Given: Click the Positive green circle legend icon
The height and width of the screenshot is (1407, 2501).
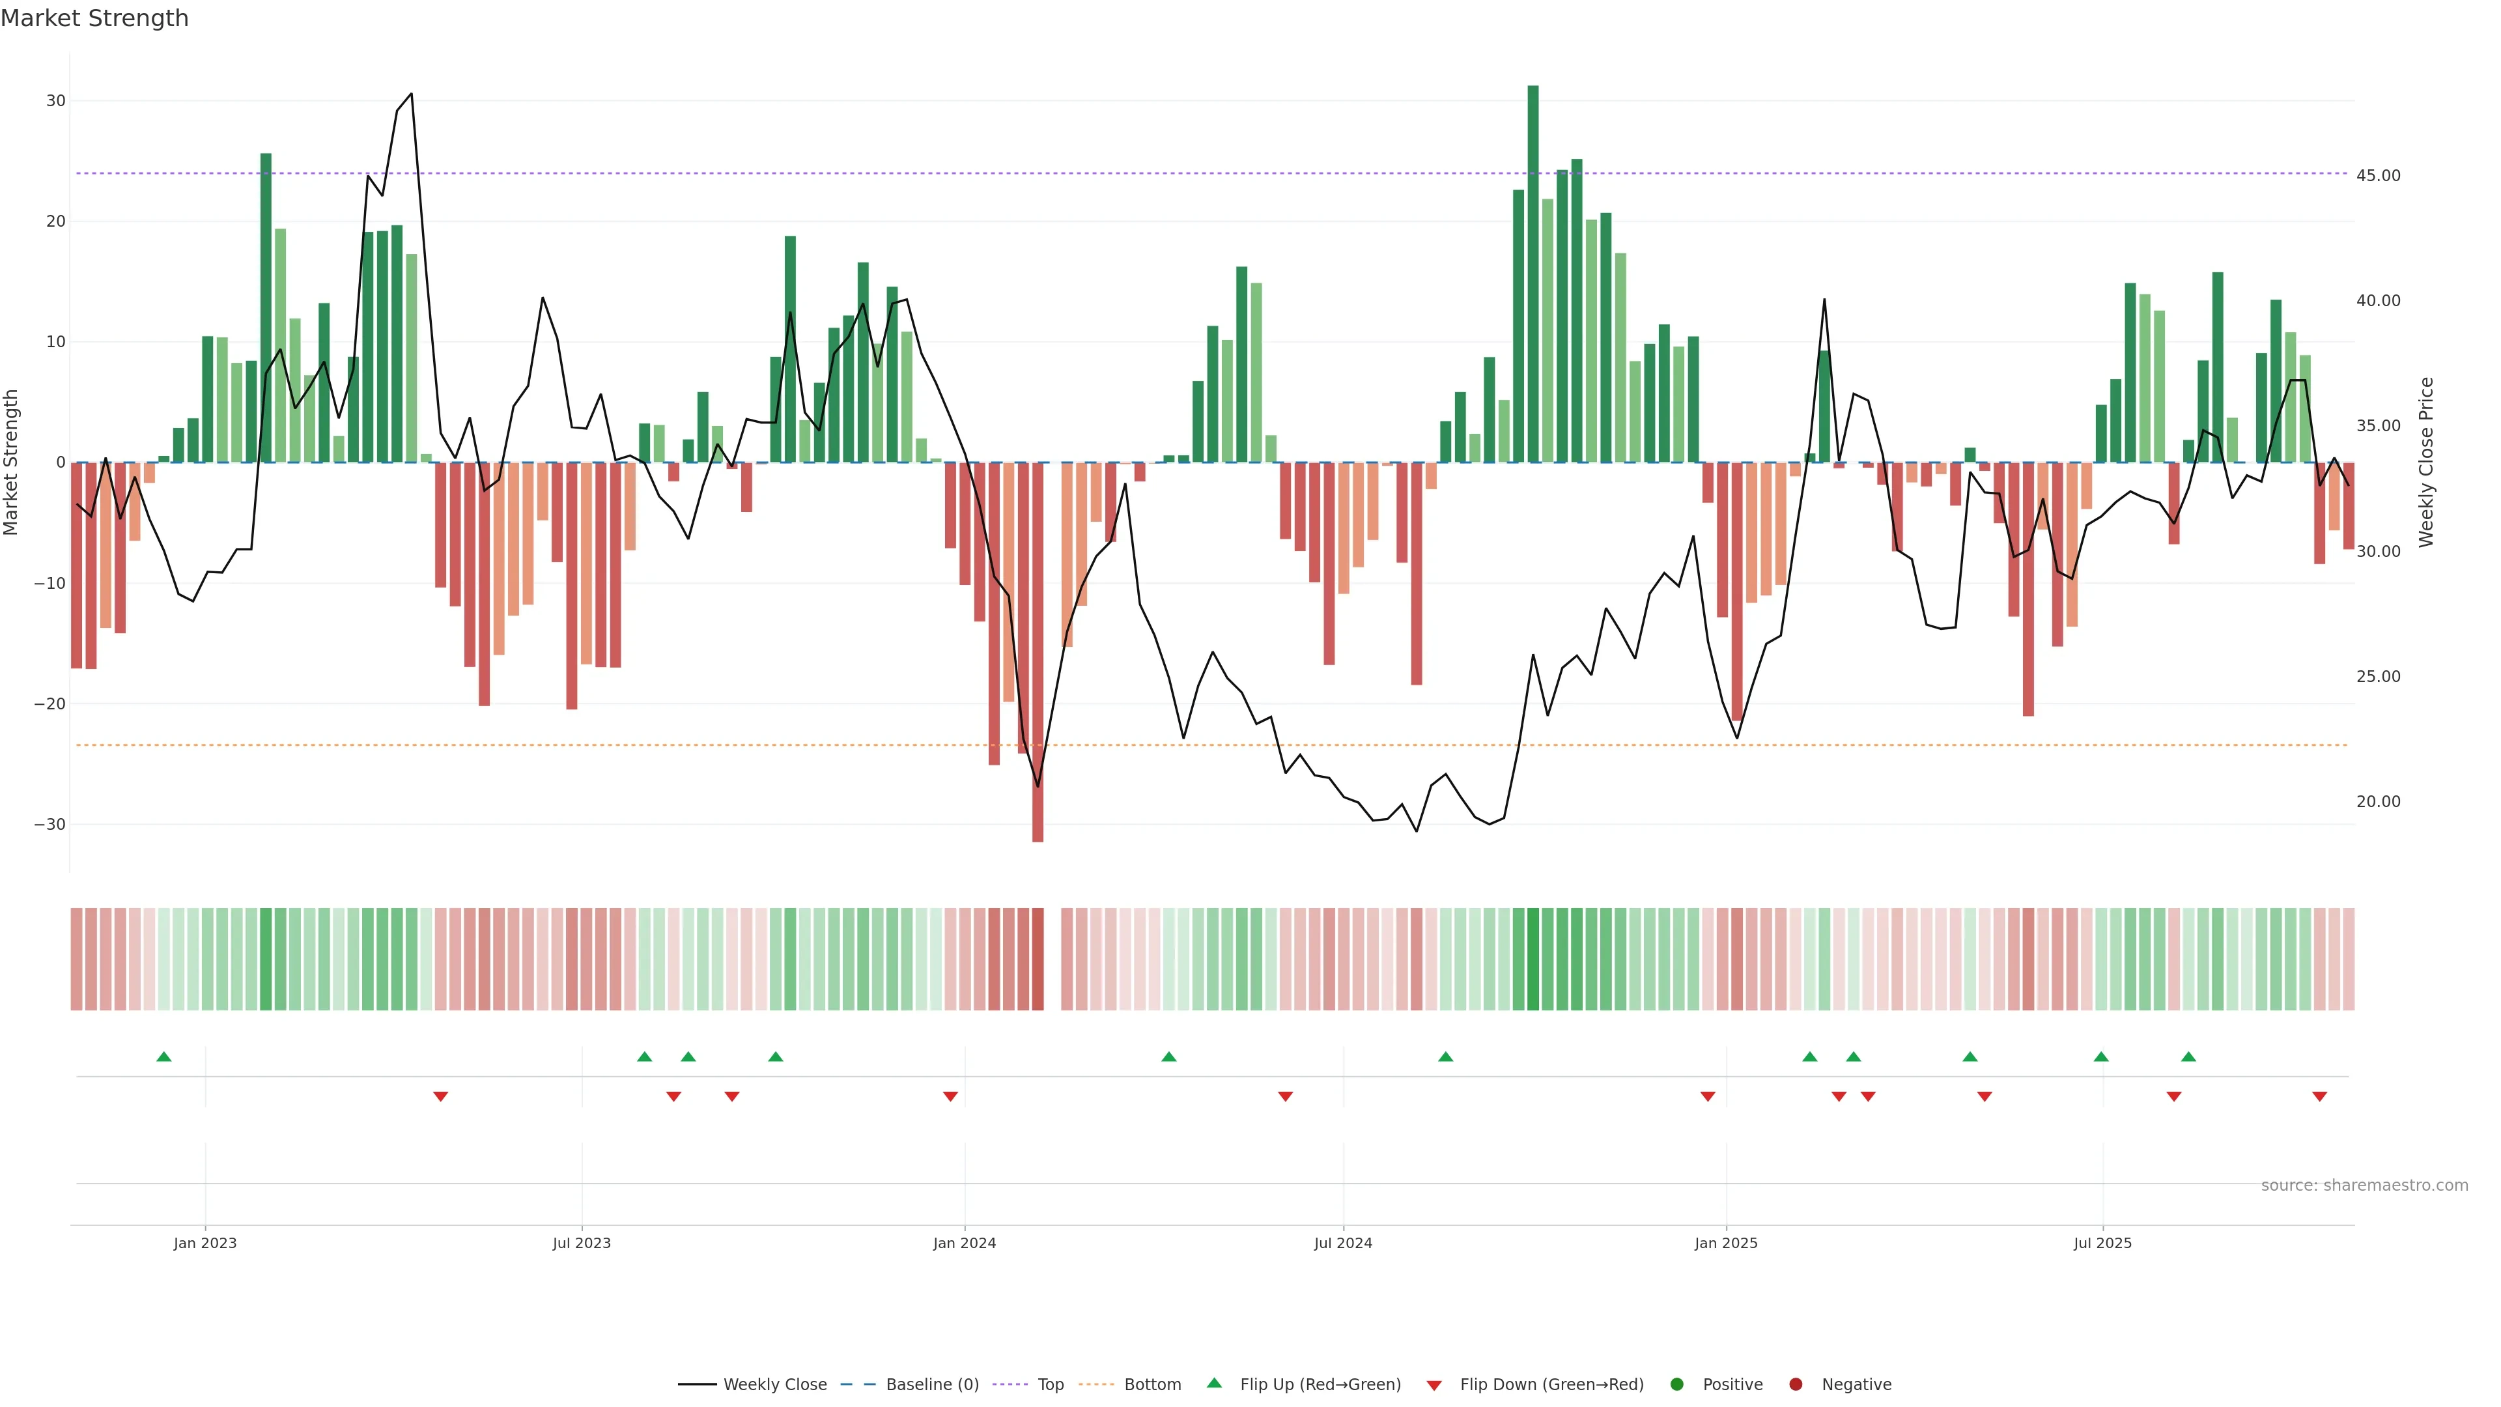Looking at the screenshot, I should 1676,1385.
